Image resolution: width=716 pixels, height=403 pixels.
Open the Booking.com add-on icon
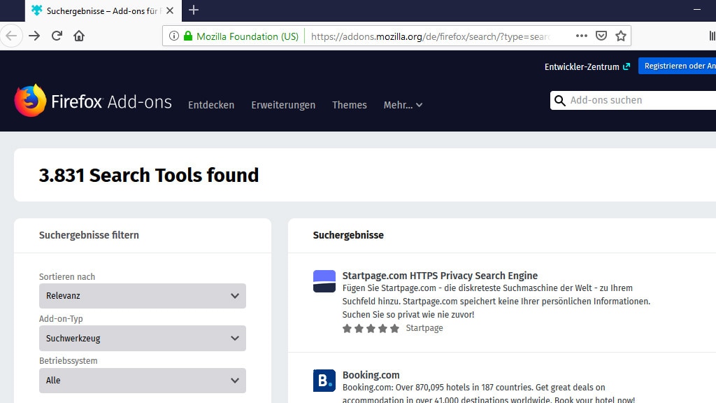pyautogui.click(x=324, y=381)
